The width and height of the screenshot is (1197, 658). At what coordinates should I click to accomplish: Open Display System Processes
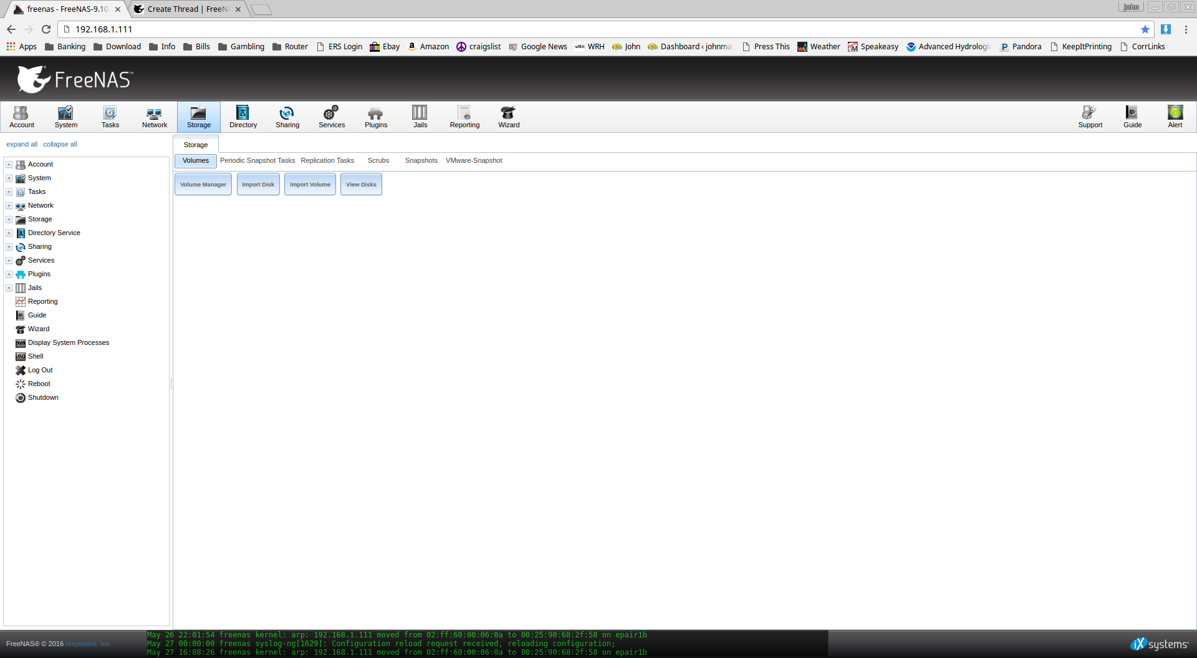(x=69, y=343)
